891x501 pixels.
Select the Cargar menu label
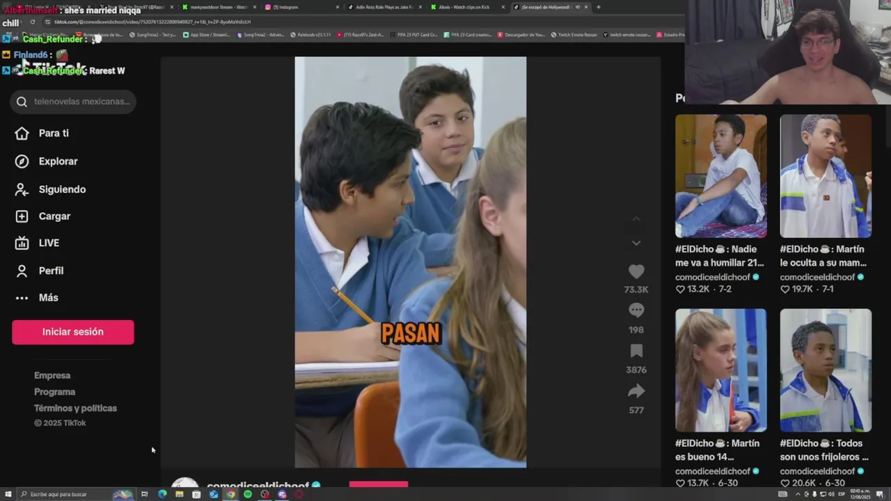tap(54, 216)
